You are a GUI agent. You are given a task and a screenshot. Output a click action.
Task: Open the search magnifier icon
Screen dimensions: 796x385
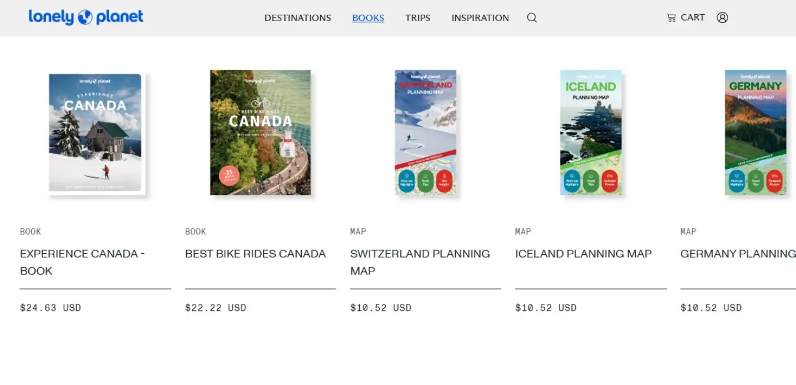coord(532,18)
